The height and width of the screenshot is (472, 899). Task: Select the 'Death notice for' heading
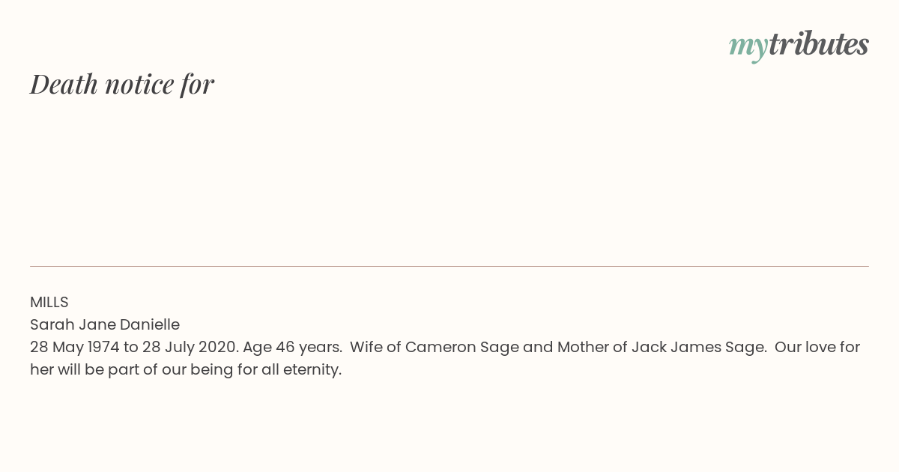point(122,84)
